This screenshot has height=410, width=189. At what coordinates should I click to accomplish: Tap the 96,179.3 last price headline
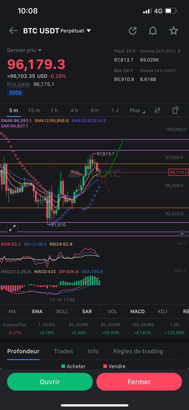(x=36, y=65)
